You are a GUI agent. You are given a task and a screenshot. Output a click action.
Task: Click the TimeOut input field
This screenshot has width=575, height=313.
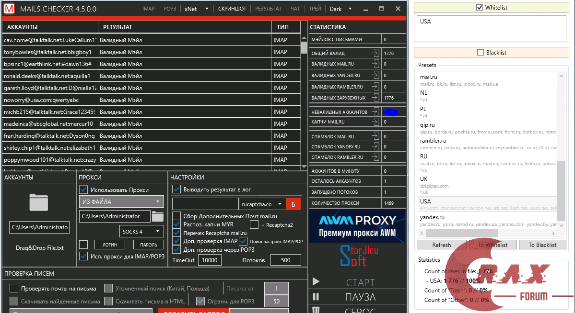209,260
